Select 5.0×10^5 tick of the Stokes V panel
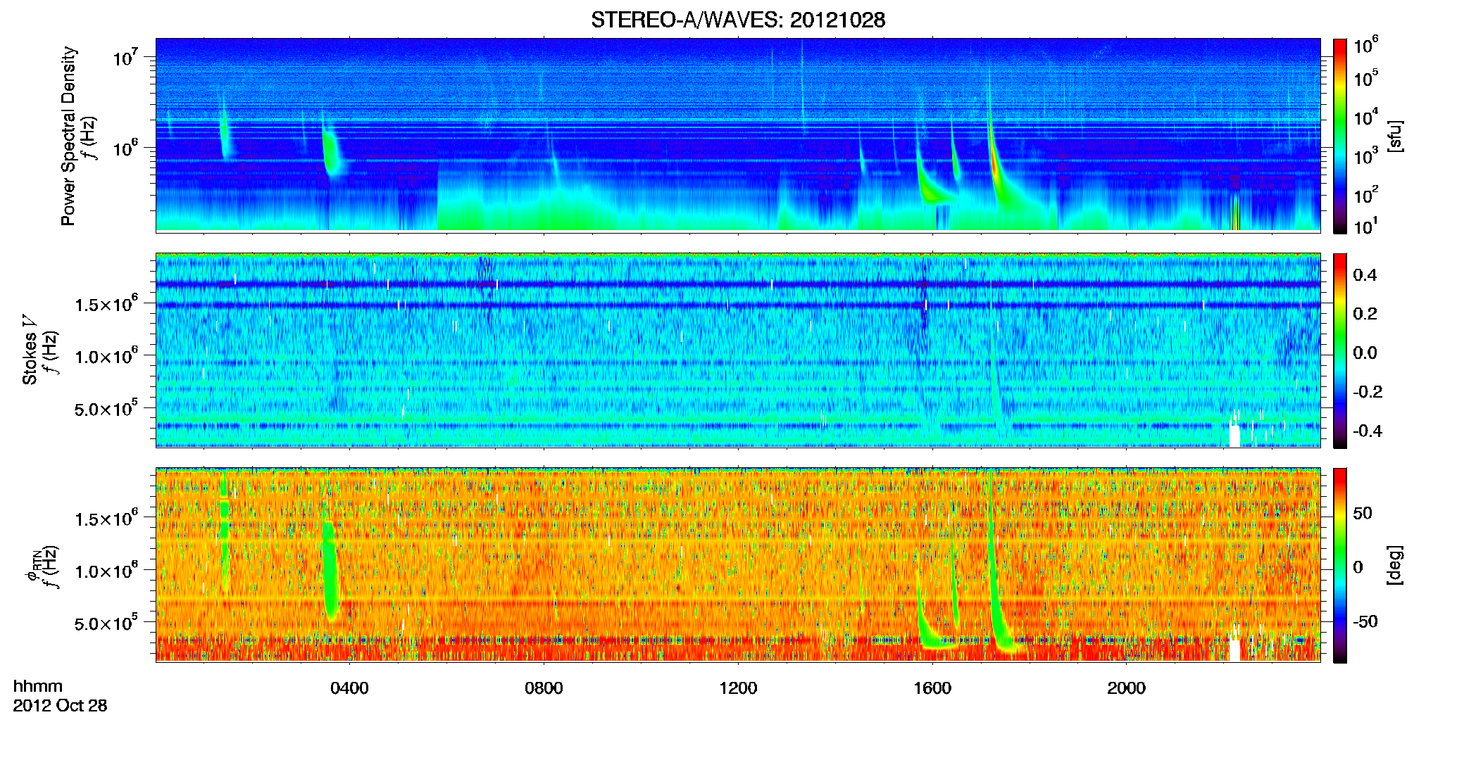1476x760 pixels. tap(106, 409)
